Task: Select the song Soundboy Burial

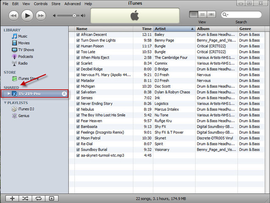Action: click(94, 150)
